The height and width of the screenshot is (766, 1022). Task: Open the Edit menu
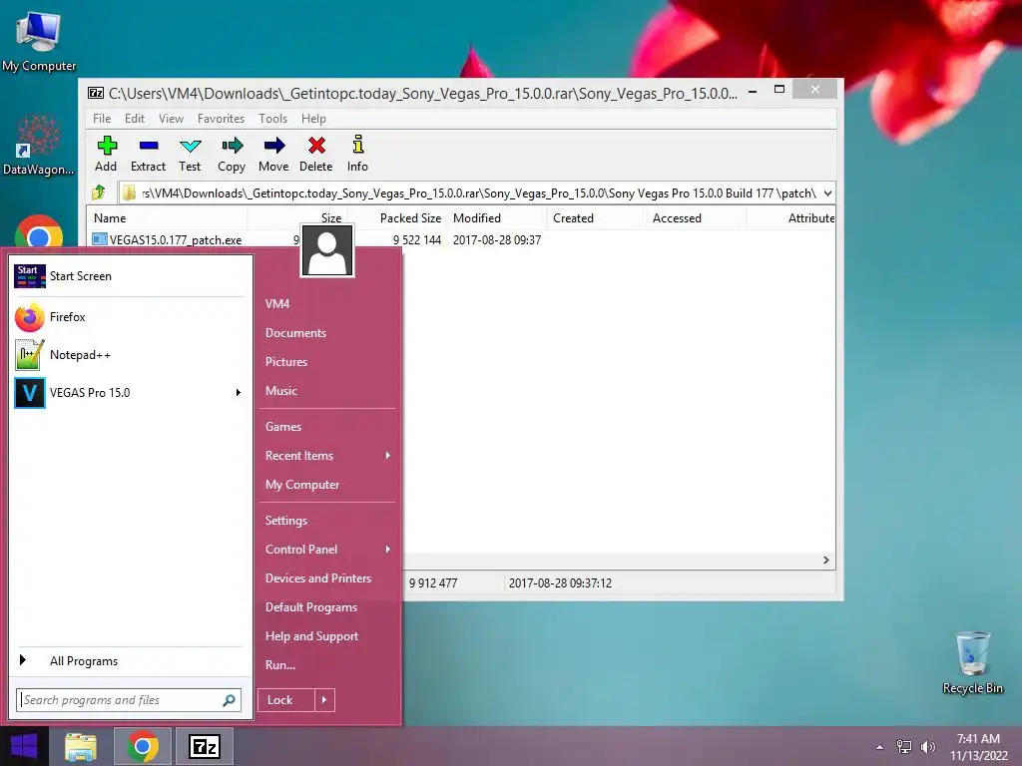135,119
